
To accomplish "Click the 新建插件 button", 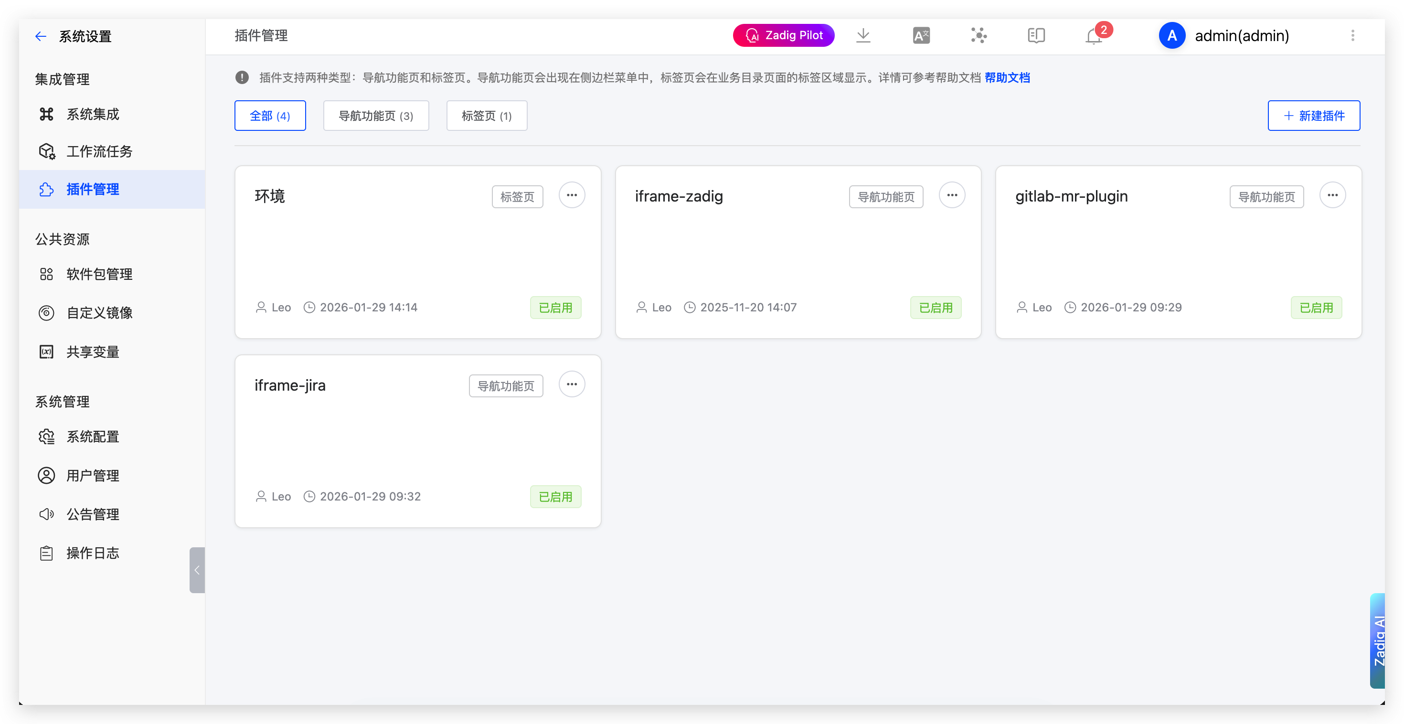I will point(1314,116).
